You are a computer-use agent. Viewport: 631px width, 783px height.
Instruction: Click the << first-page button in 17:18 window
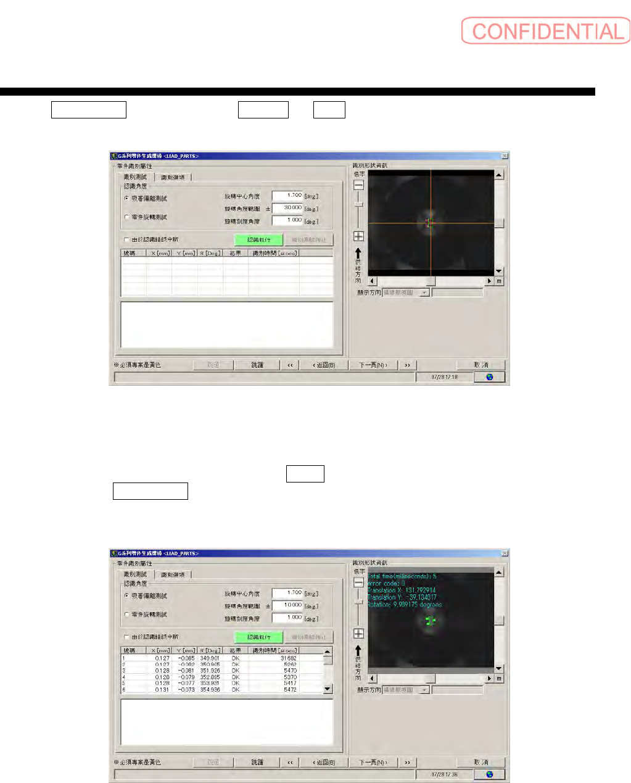click(x=291, y=365)
